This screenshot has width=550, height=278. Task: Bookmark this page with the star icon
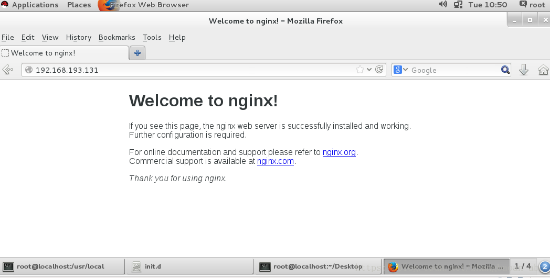pyautogui.click(x=360, y=70)
